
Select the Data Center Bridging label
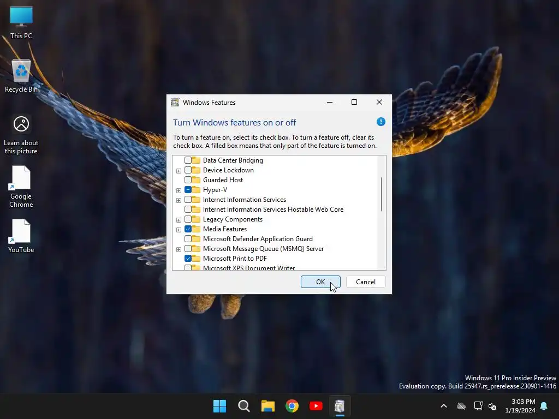(233, 160)
